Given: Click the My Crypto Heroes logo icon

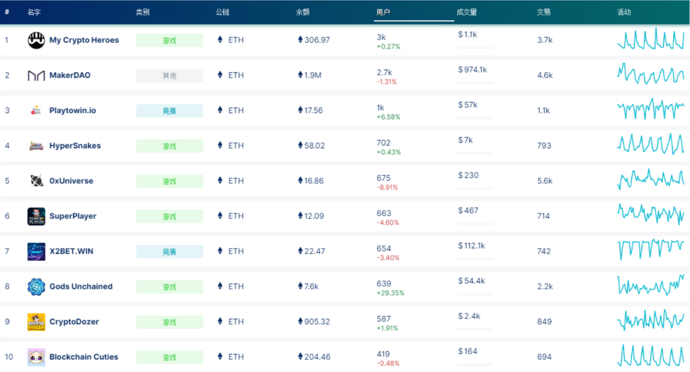Looking at the screenshot, I should point(36,41).
